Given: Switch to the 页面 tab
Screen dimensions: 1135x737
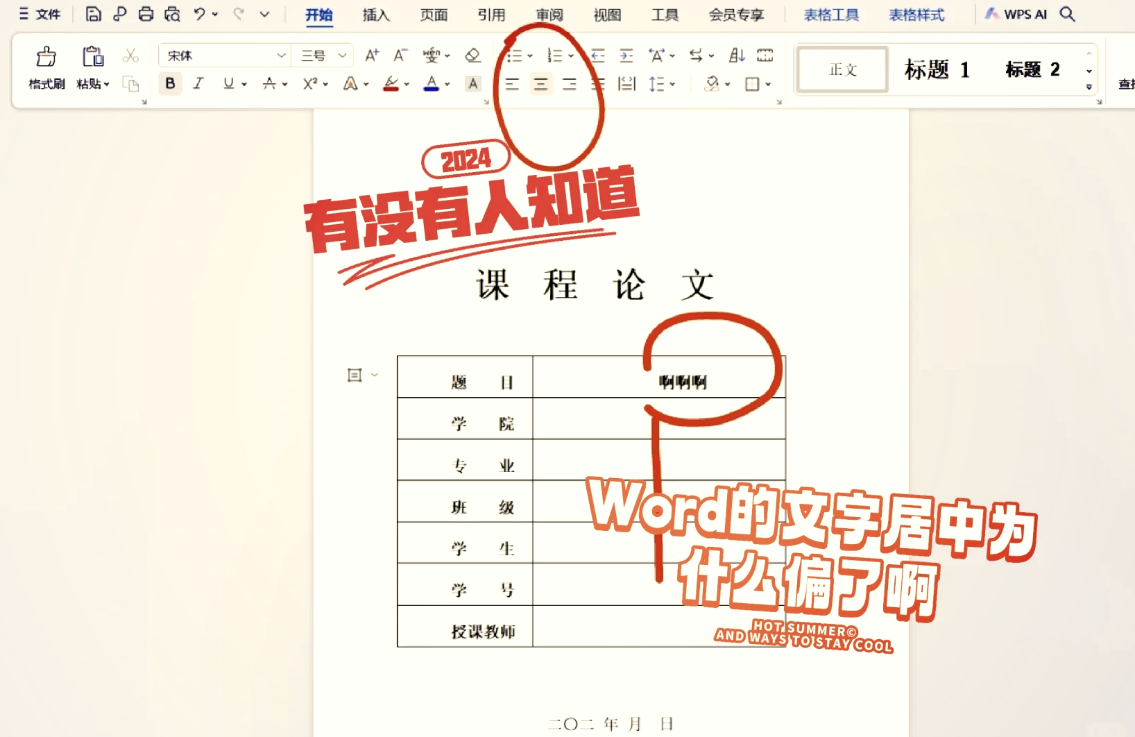Looking at the screenshot, I should click(434, 15).
